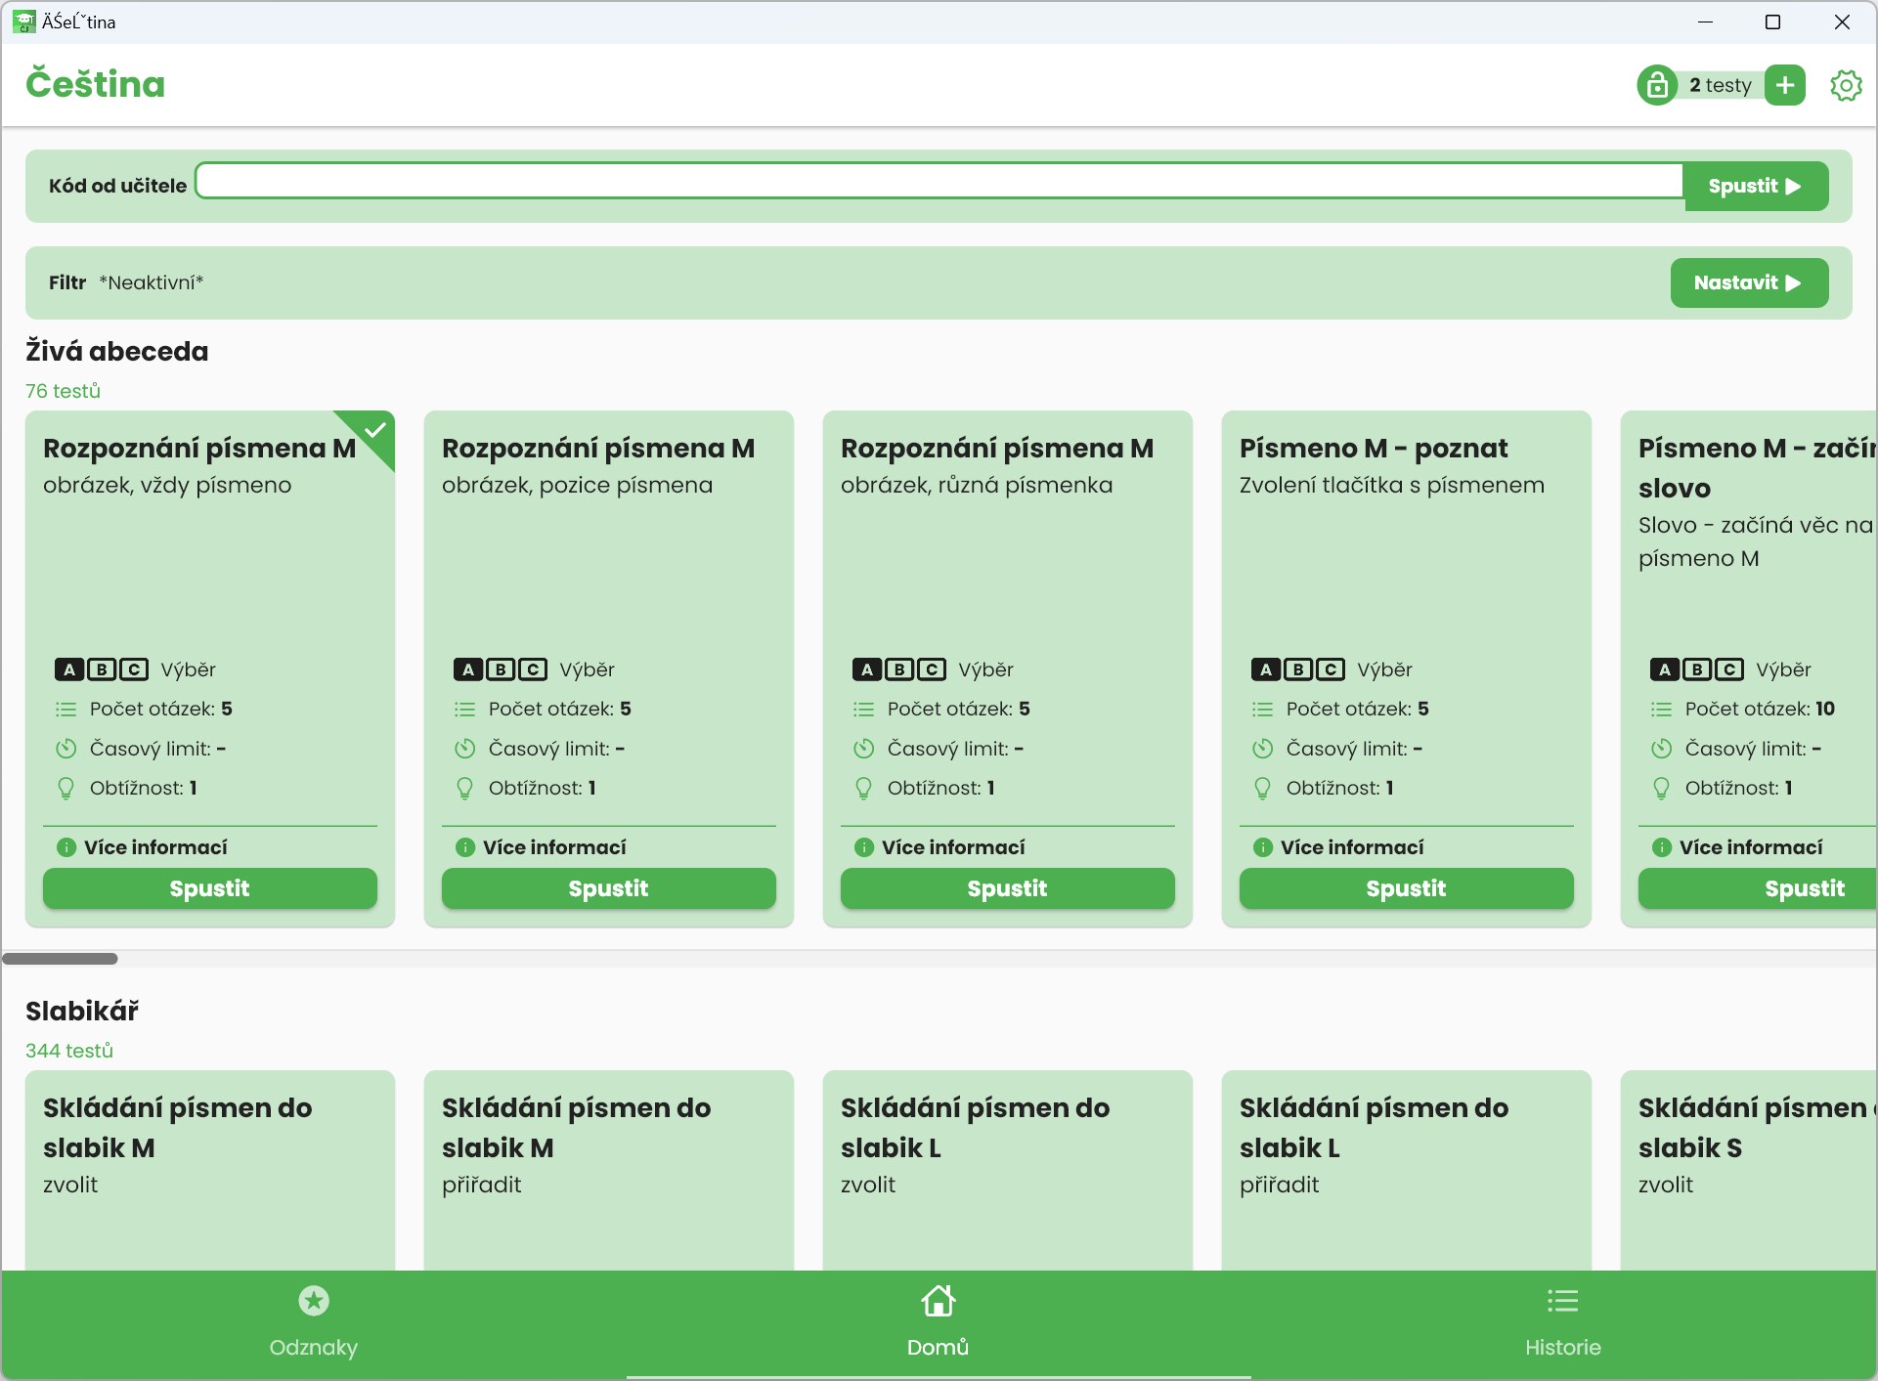
Task: Click the lock icon beside 2 testy
Action: click(x=1657, y=85)
